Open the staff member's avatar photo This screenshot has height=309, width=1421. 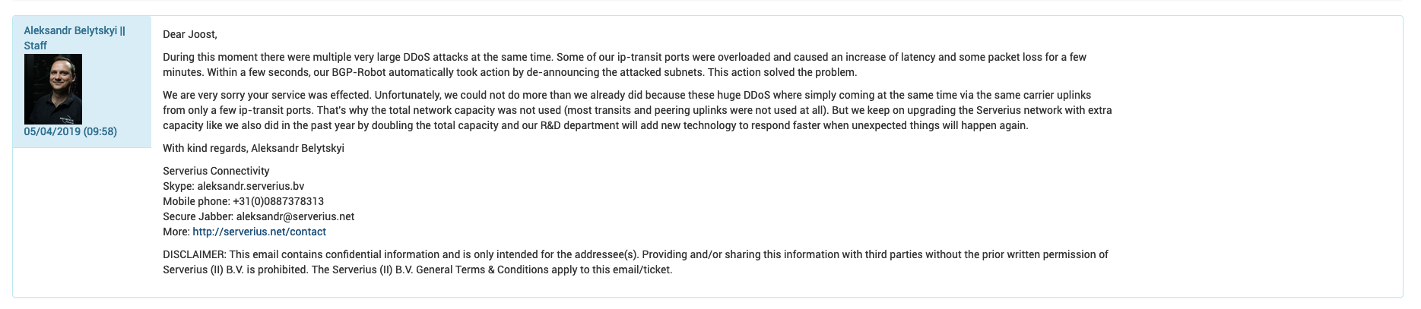click(x=53, y=89)
